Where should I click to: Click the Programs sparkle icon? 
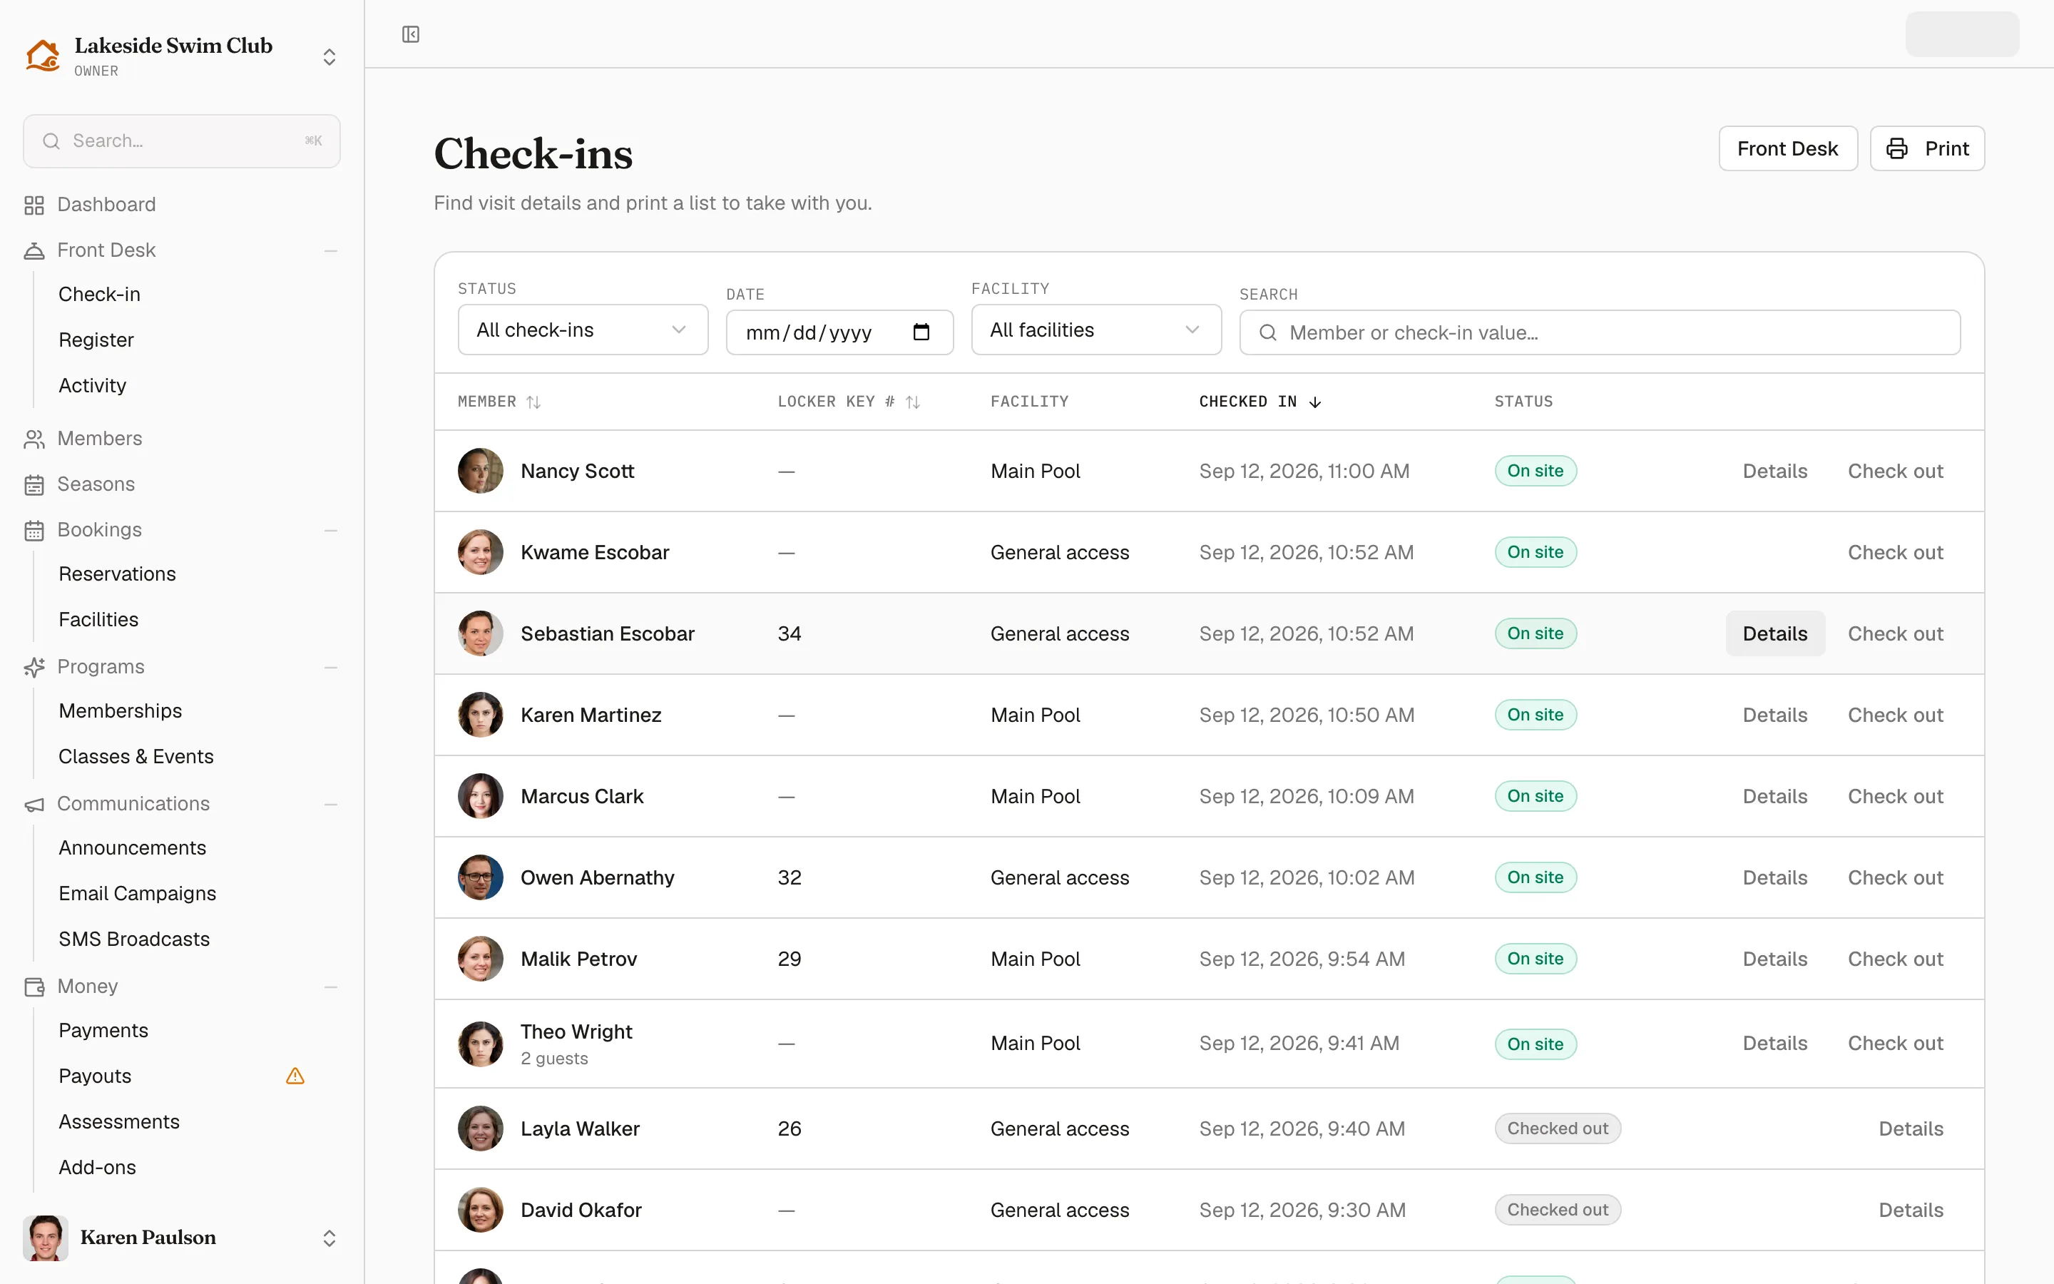click(x=34, y=668)
